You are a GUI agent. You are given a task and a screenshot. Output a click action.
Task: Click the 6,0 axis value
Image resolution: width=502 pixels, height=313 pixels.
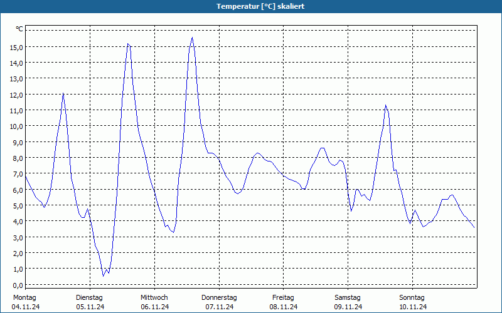18,190
